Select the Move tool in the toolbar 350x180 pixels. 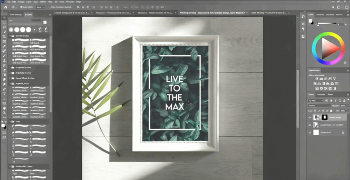click(4, 18)
